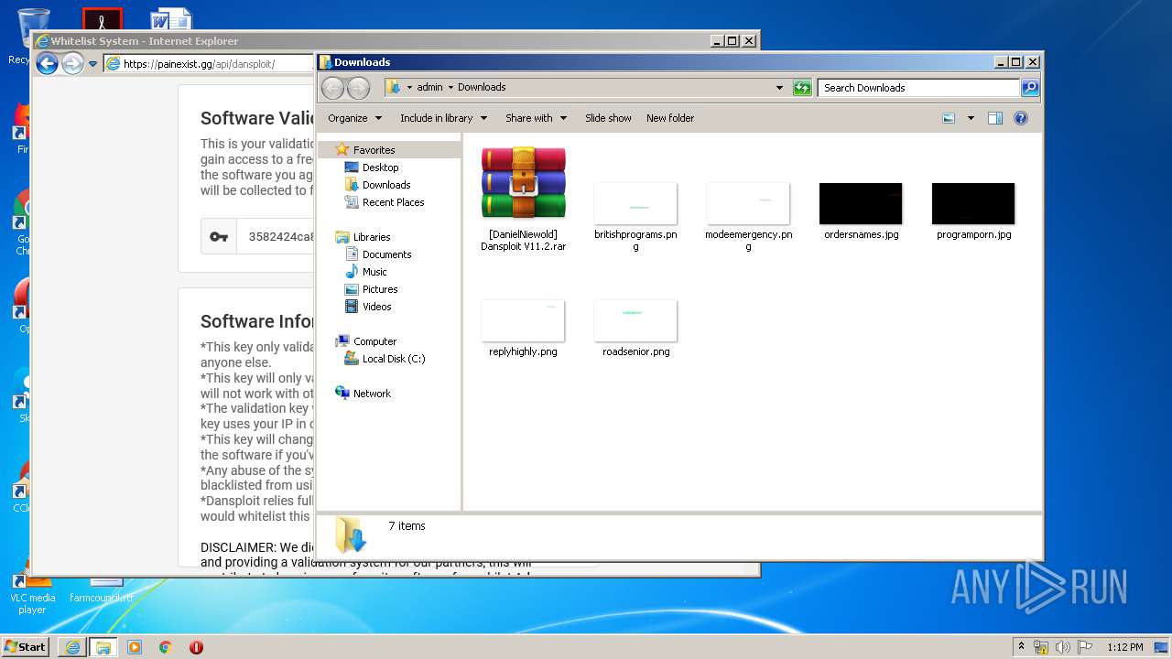Minimize the Internet Explorer window

pos(716,41)
